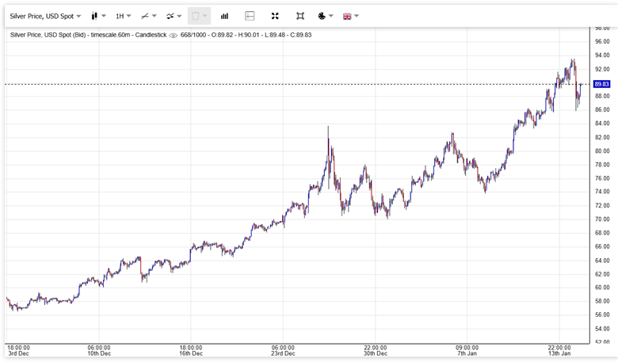The width and height of the screenshot is (618, 362).
Task: Click the small arrow beside the trash icon
Action: (205, 16)
